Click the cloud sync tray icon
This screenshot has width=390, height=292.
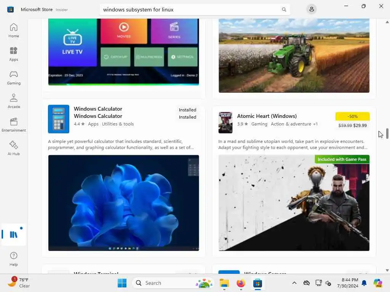click(x=307, y=283)
